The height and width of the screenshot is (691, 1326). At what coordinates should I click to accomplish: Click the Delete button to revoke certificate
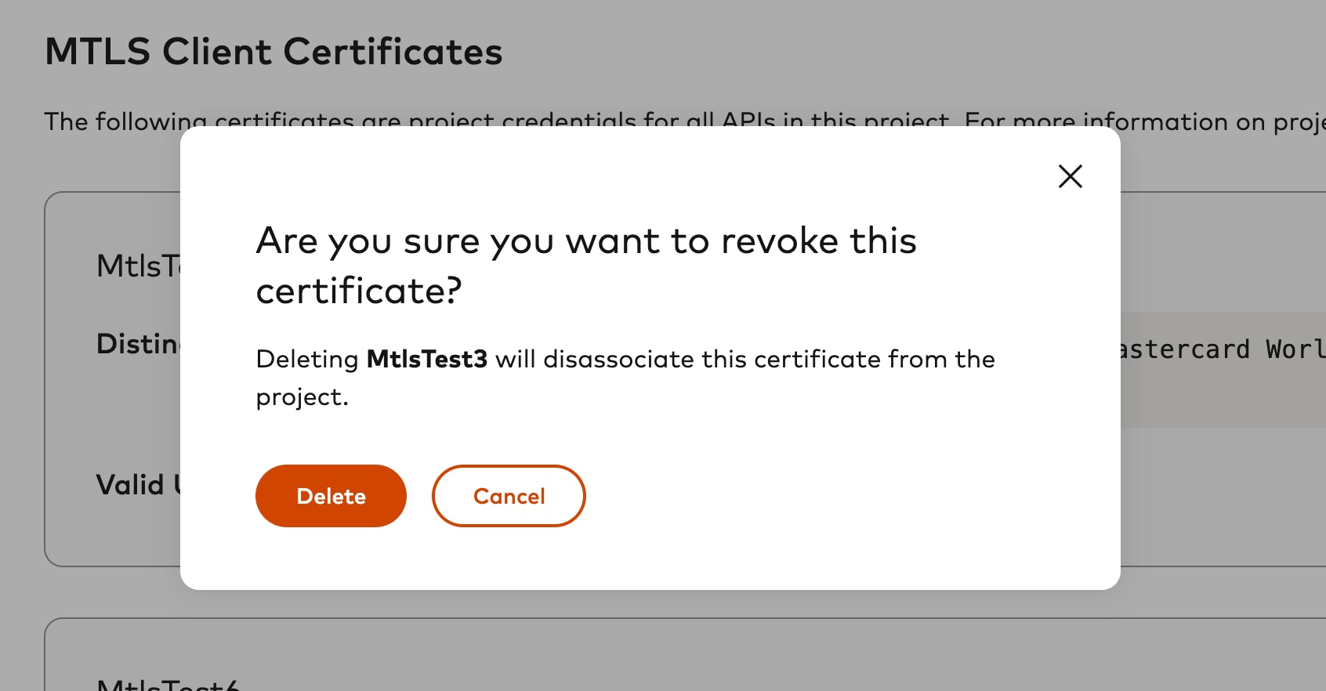[331, 495]
